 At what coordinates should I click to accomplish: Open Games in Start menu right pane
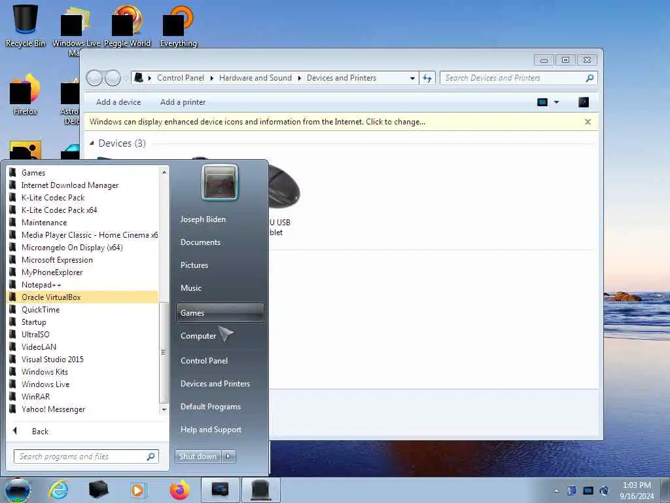pos(220,312)
